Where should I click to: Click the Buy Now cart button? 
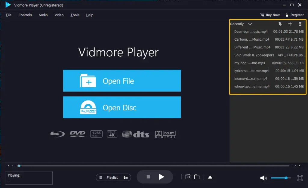click(x=270, y=15)
